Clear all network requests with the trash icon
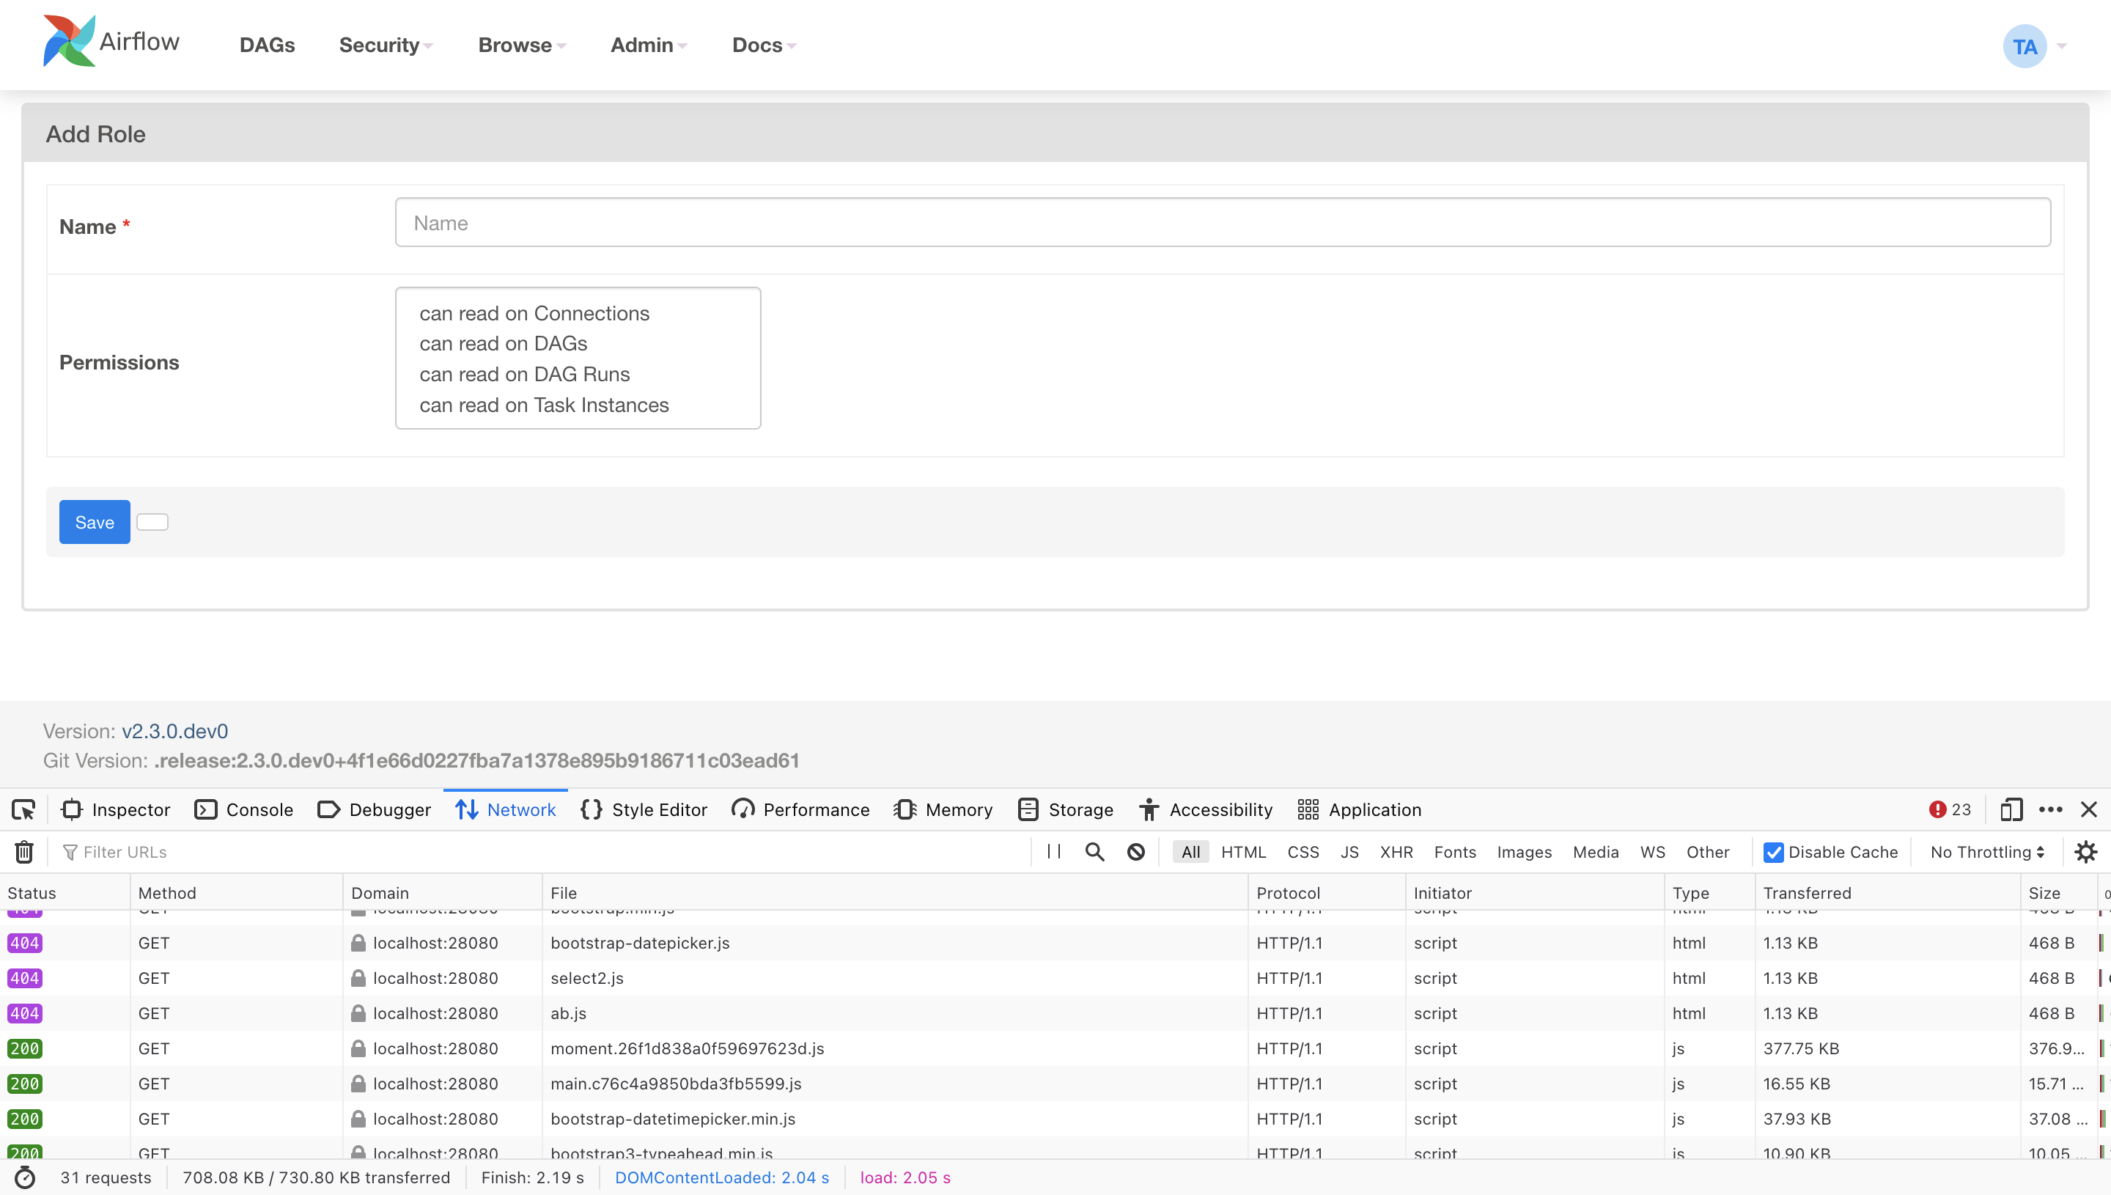The height and width of the screenshot is (1195, 2111). click(23, 851)
